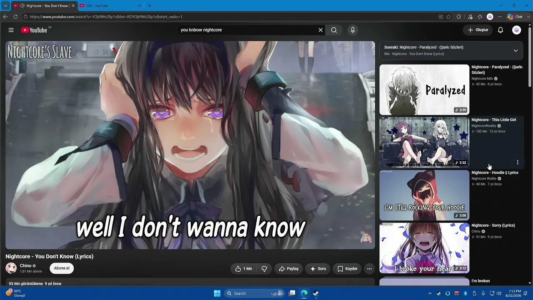Screen dimensions: 533x300
Task: Go to the YouTube home logo
Action: 34,30
